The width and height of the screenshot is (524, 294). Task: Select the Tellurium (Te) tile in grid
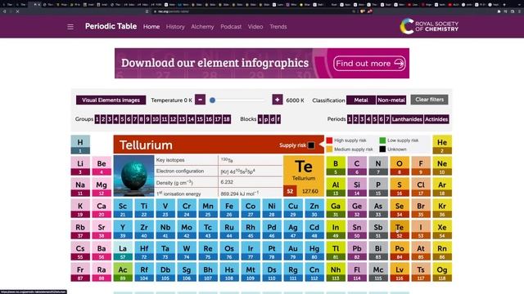click(400, 229)
